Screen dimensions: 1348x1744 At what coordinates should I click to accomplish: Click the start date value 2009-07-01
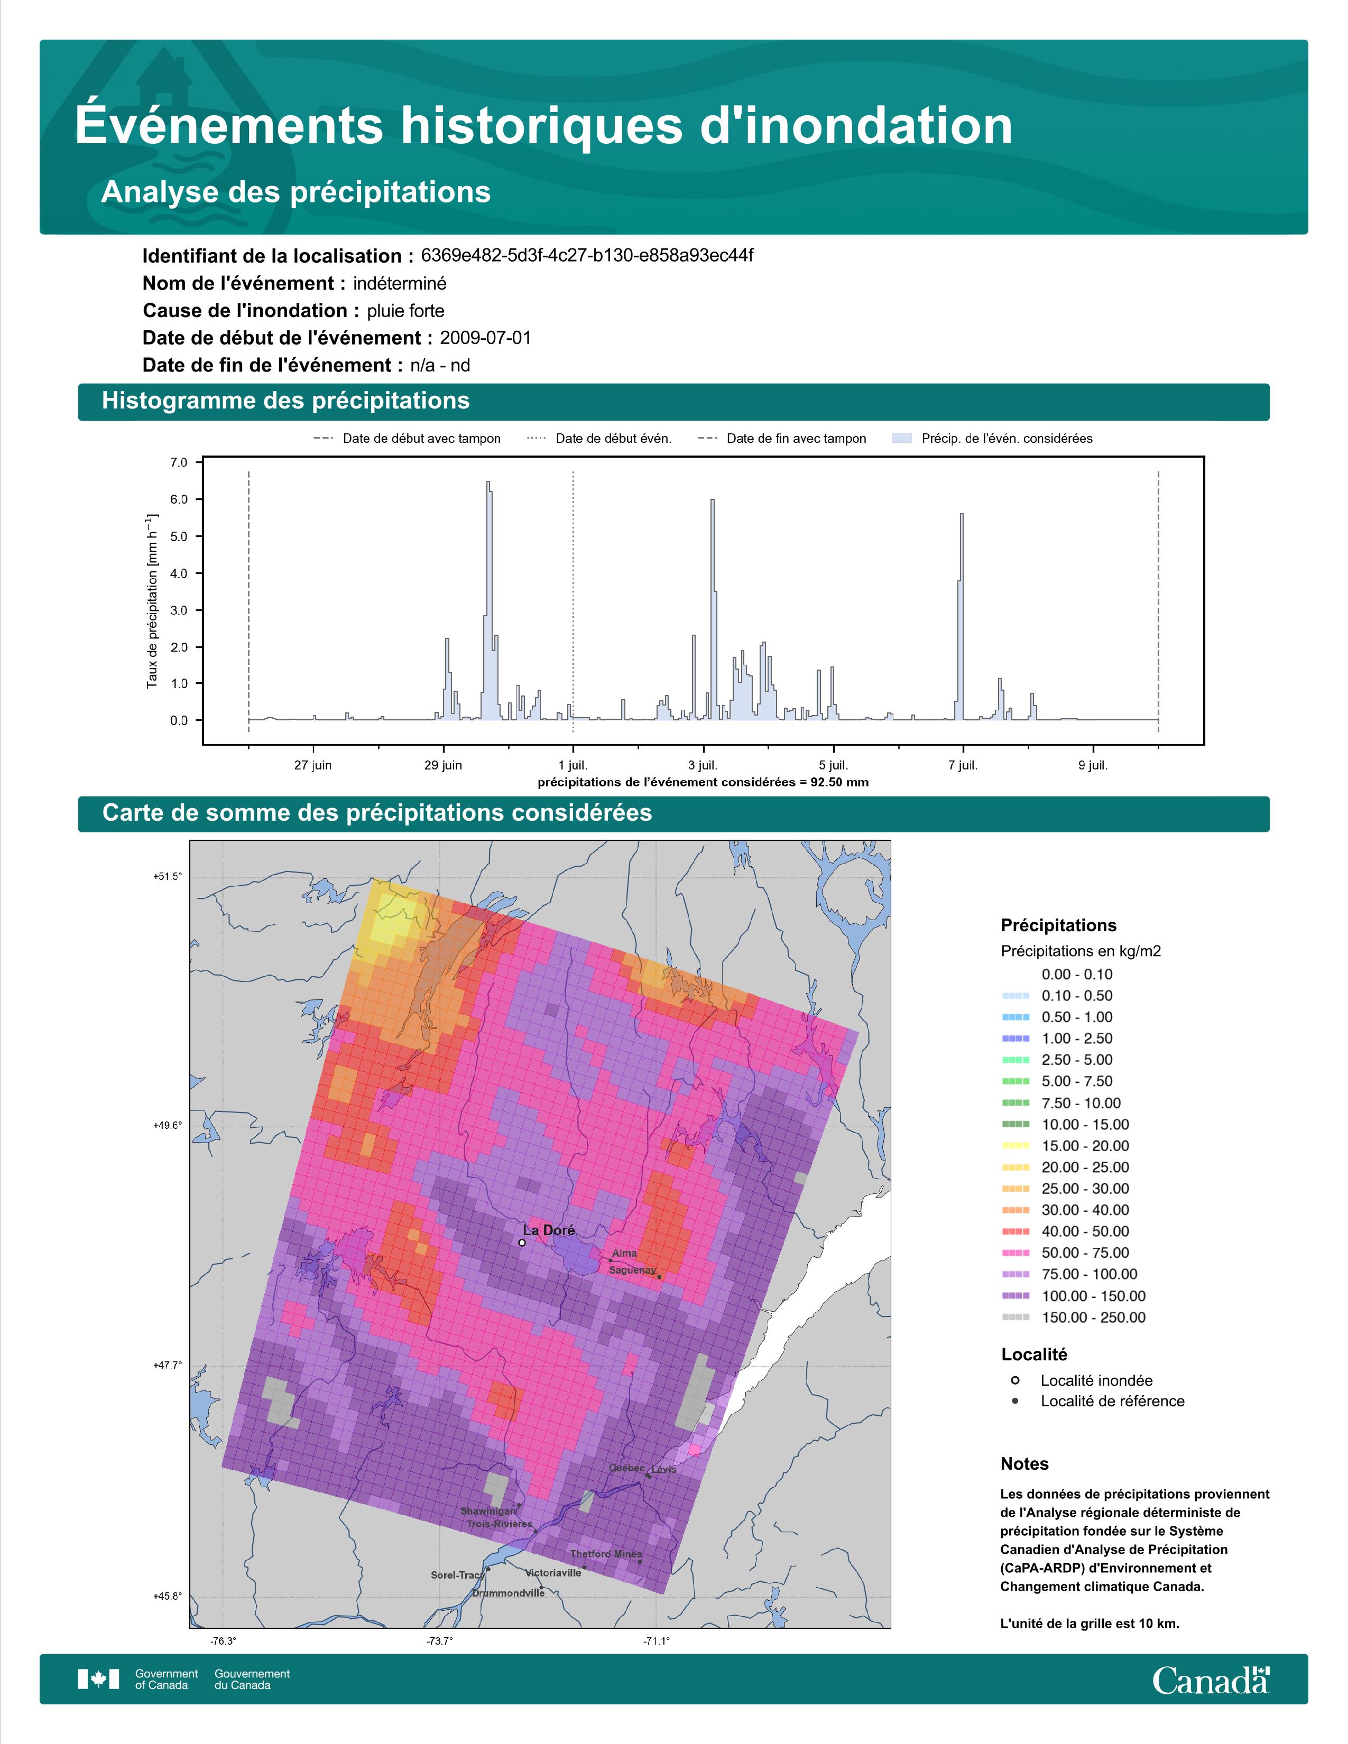click(x=485, y=338)
